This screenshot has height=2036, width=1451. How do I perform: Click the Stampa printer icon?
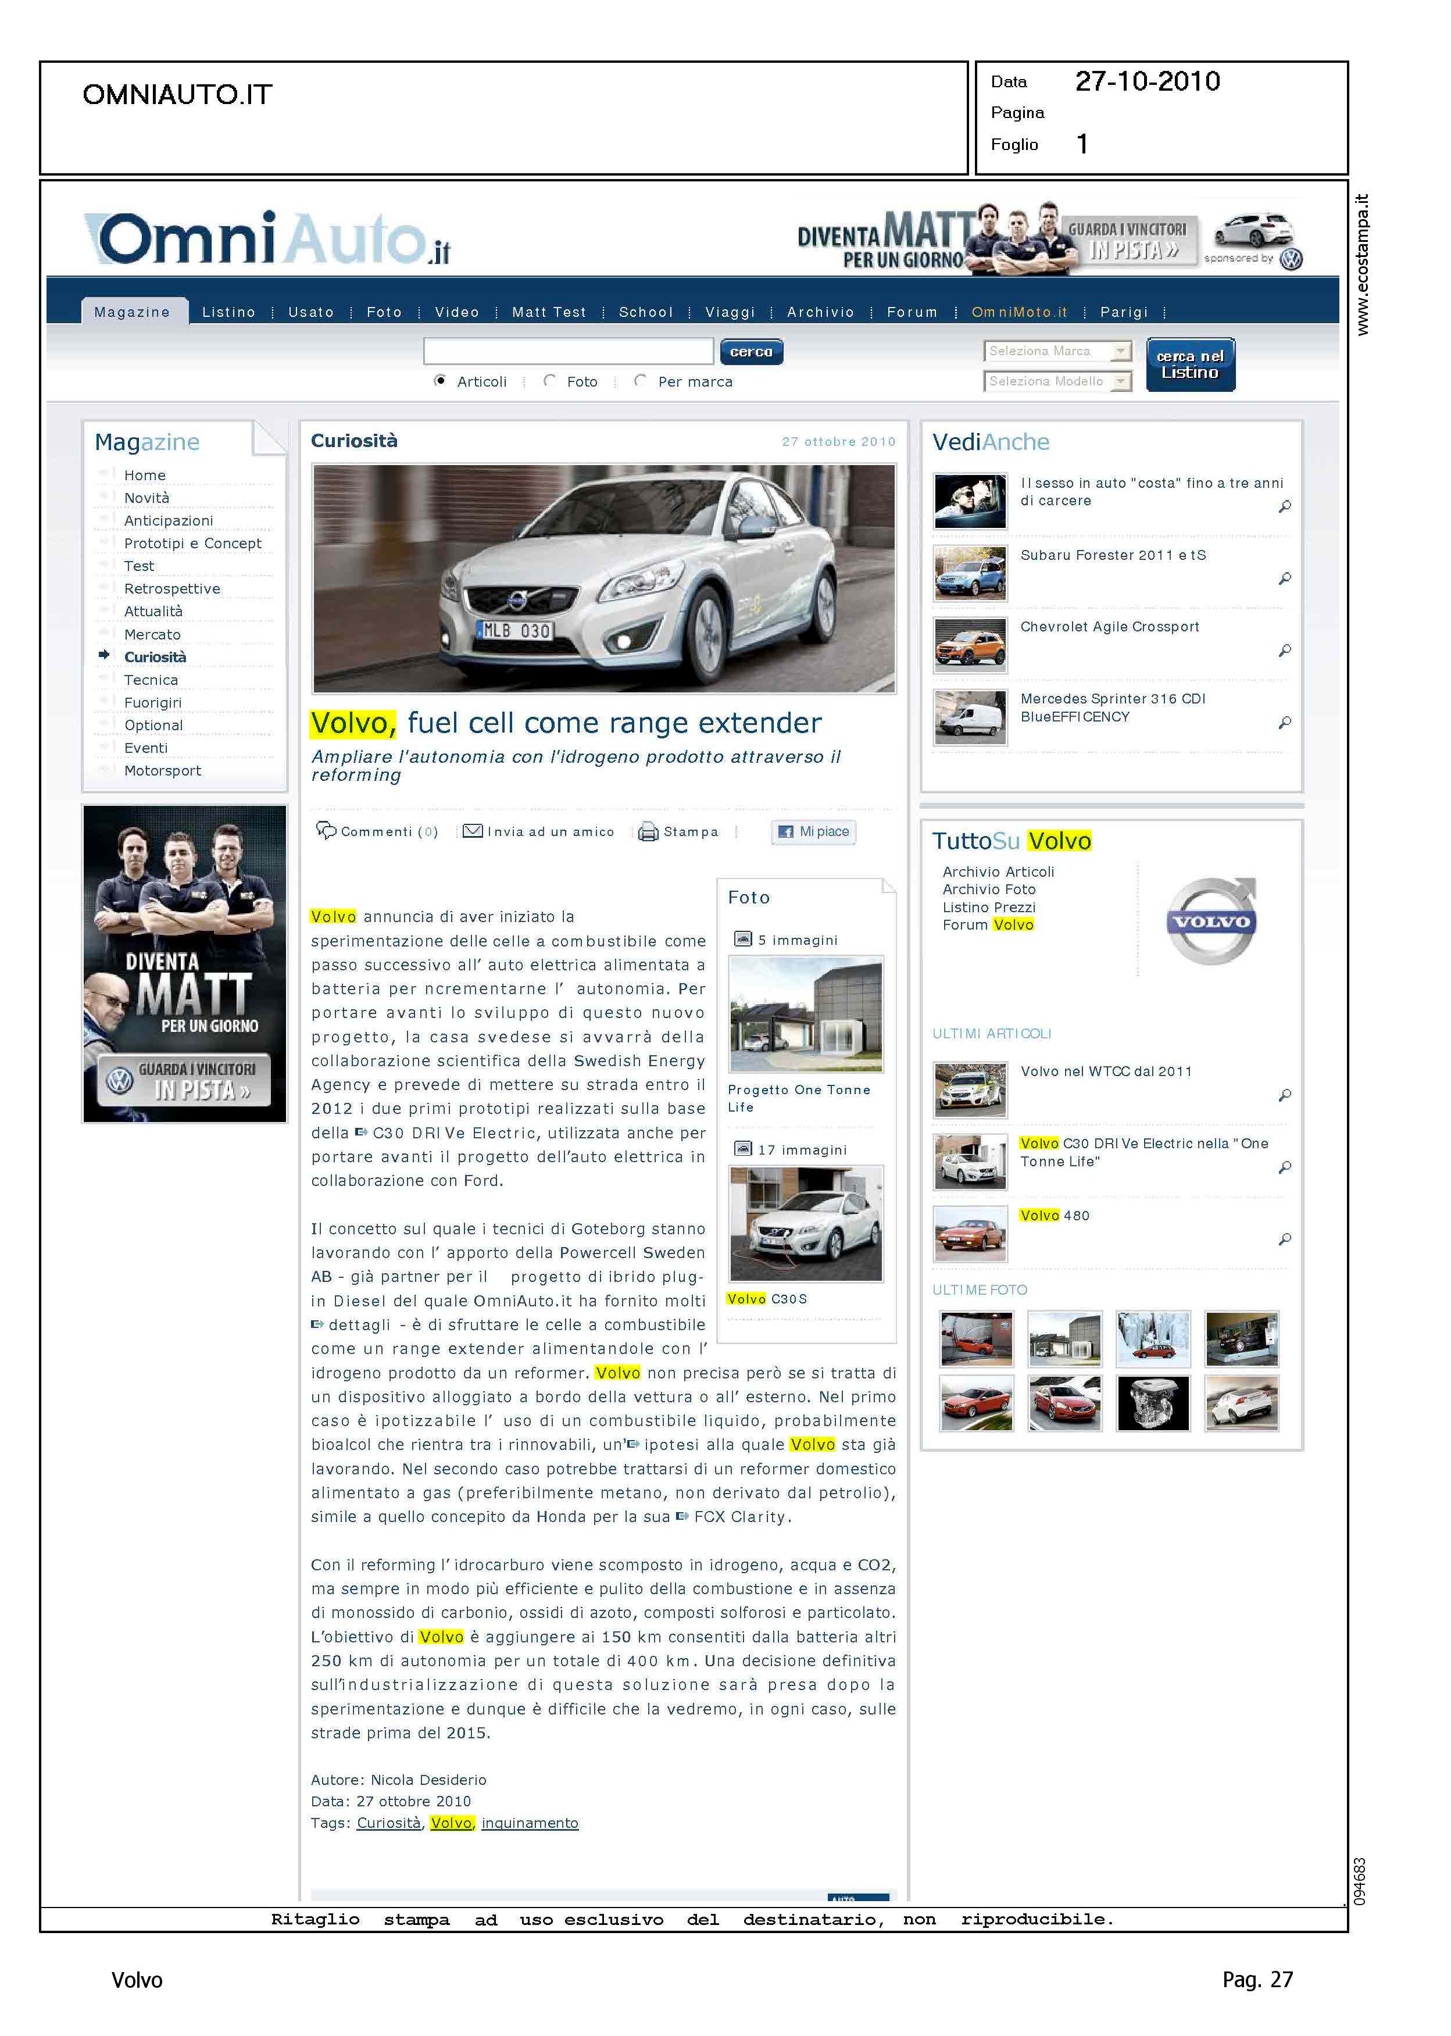[x=648, y=832]
